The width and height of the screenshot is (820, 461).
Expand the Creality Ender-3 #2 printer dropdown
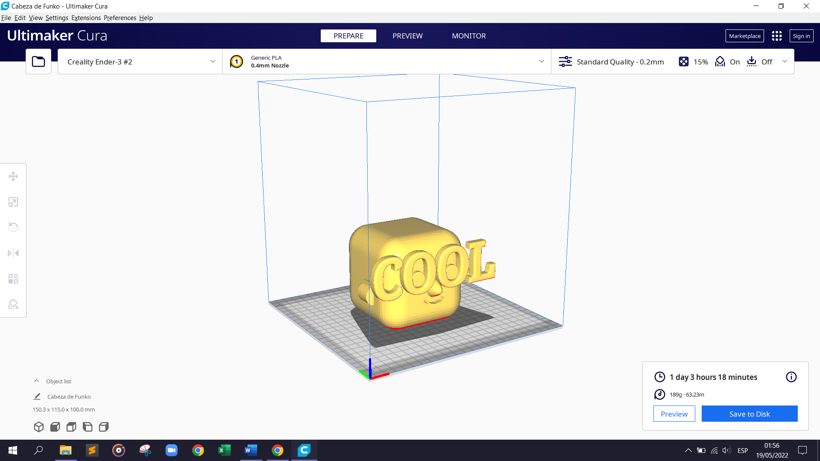pos(140,62)
